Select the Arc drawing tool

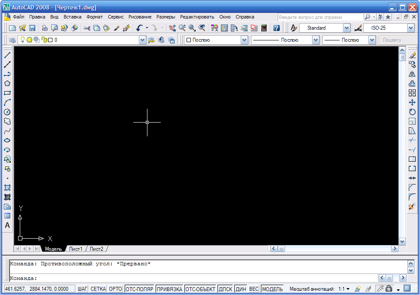(7, 102)
